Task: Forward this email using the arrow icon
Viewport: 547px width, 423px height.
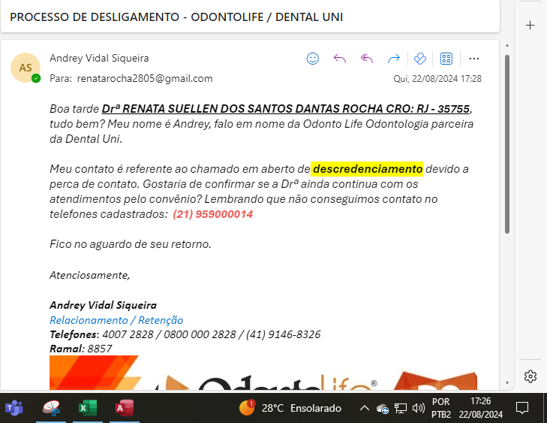Action: (393, 59)
